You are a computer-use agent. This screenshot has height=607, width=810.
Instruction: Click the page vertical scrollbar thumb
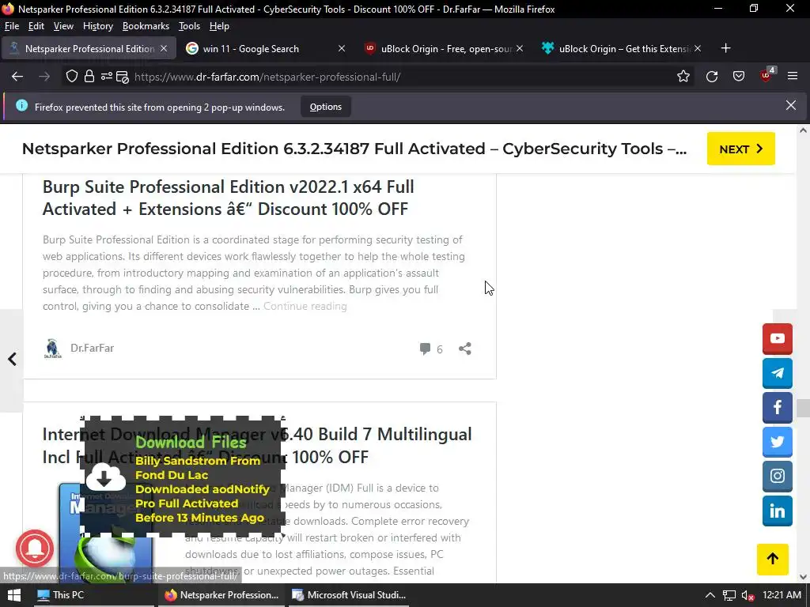pyautogui.click(x=803, y=408)
